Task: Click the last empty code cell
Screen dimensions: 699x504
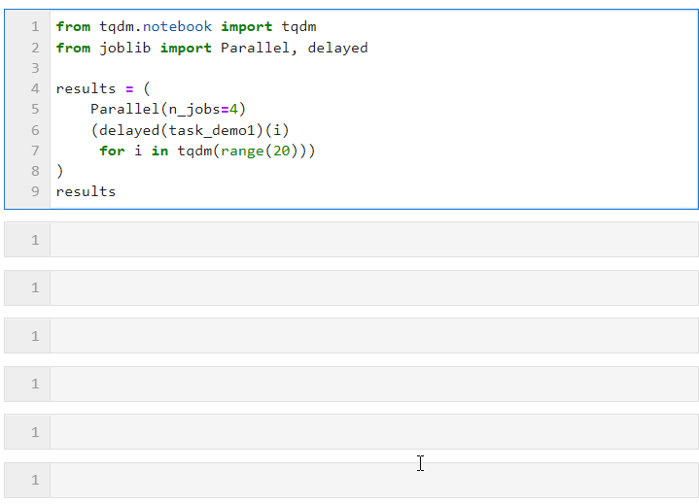Action: pyautogui.click(x=351, y=480)
